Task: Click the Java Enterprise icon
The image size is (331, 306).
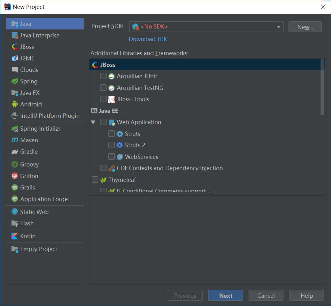Action: (15, 35)
